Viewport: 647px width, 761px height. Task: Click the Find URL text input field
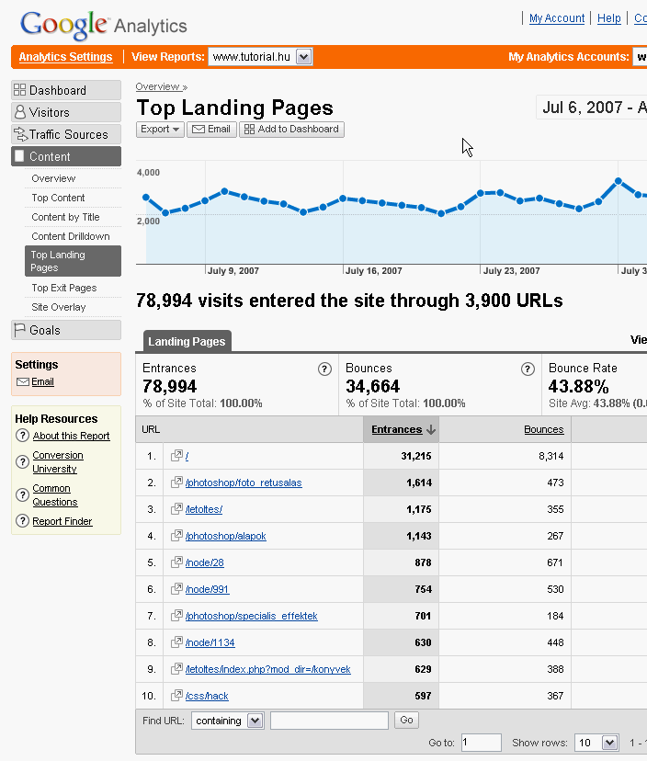tap(329, 721)
